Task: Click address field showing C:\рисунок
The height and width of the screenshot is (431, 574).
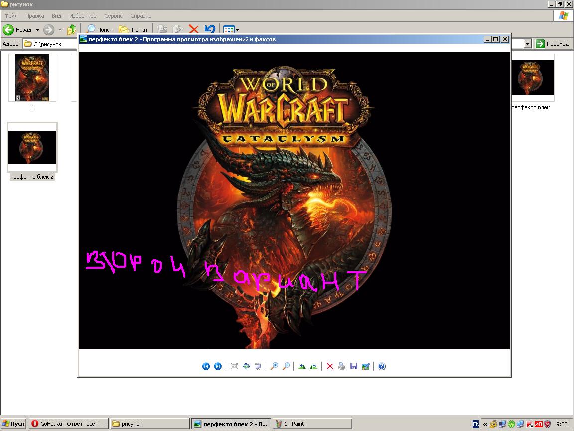Action: click(x=50, y=44)
